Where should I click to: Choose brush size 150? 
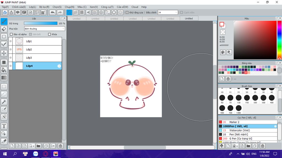coord(247,99)
